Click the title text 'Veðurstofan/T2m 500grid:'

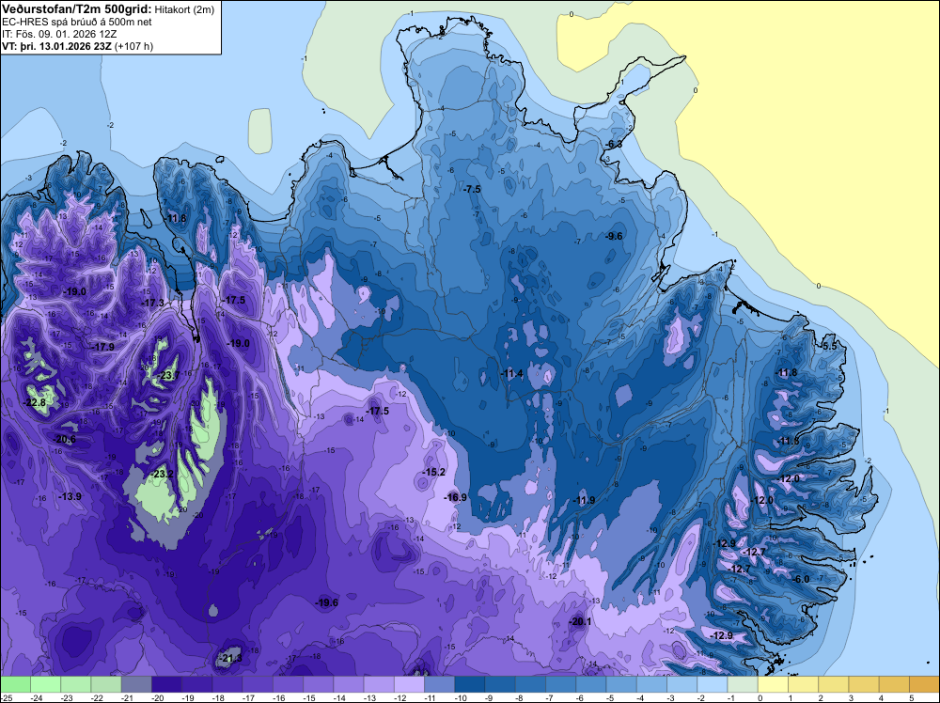click(77, 9)
